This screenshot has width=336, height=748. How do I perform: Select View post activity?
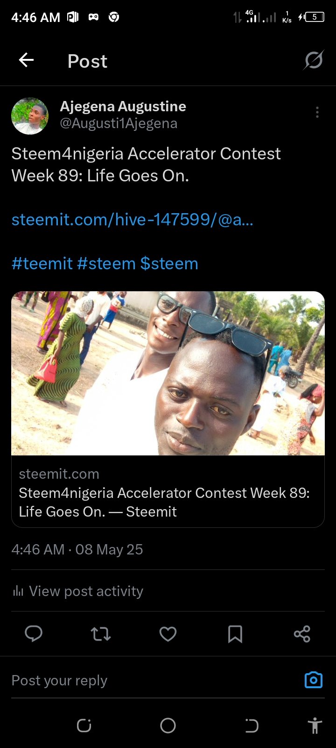point(77,591)
